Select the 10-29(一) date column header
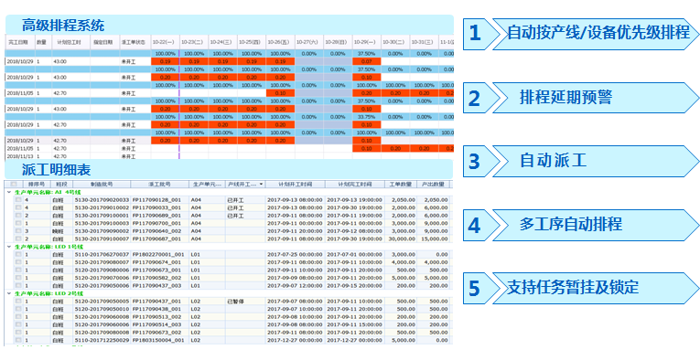Screen dimensions: 700x350 pyautogui.click(x=367, y=42)
